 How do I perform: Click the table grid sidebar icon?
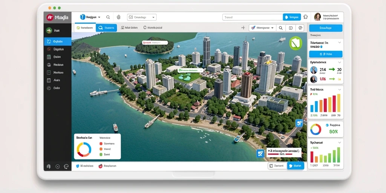tap(49, 57)
